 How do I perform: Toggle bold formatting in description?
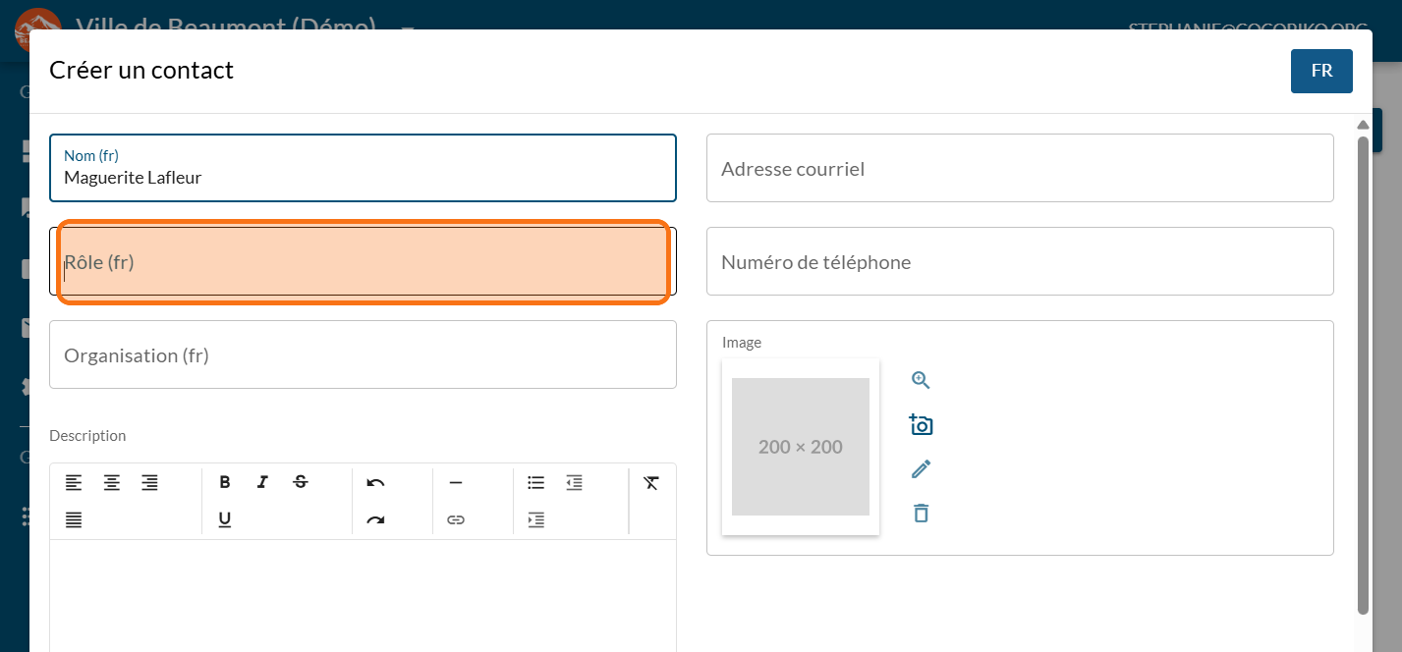225,482
